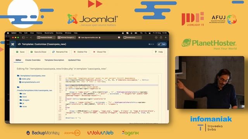Open the Help button
The height and width of the screenshot is (139, 248).
[158, 52]
